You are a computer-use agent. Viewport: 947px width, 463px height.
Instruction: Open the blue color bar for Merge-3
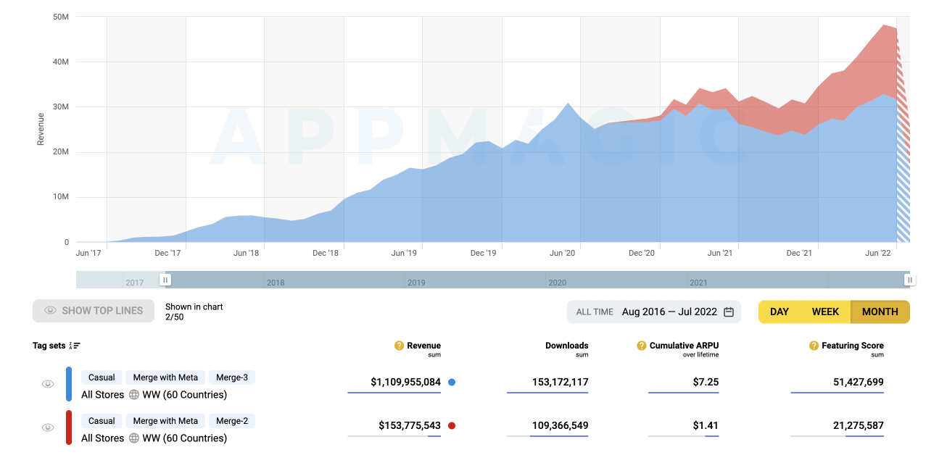point(69,384)
